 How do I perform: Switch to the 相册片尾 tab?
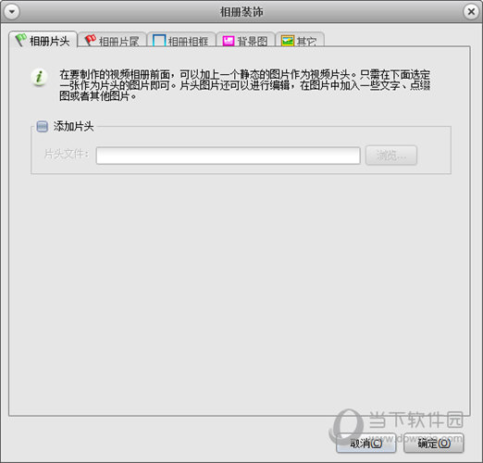coord(112,40)
